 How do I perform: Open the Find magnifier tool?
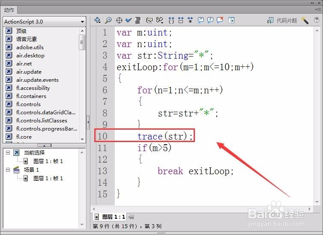point(108,20)
